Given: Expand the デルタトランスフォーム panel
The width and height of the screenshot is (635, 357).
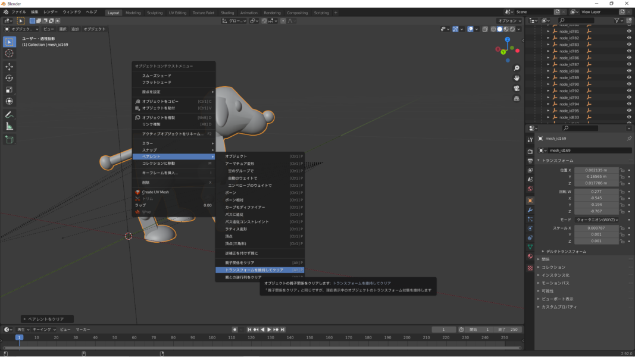Looking at the screenshot, I should tap(566, 251).
